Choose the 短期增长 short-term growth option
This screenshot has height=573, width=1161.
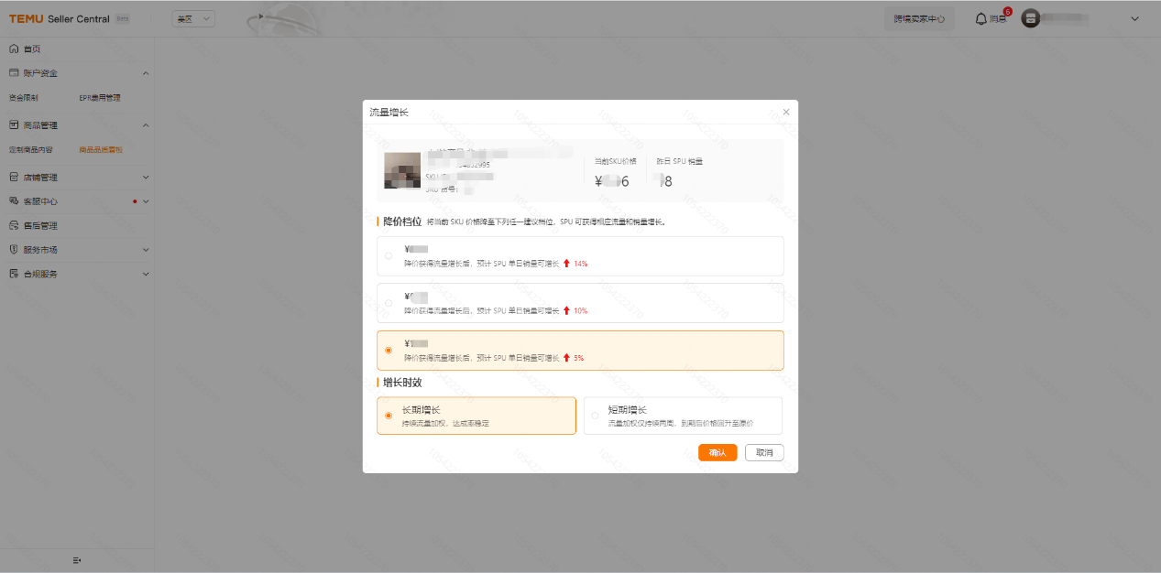tap(595, 416)
